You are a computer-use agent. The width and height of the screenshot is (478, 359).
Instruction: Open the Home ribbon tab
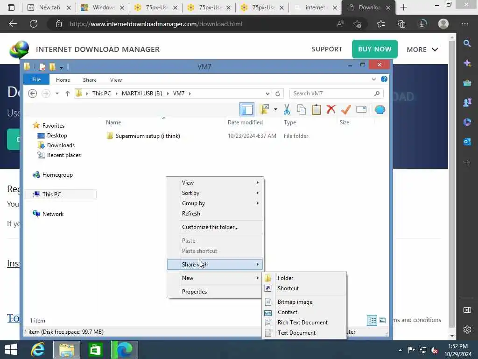pos(63,79)
